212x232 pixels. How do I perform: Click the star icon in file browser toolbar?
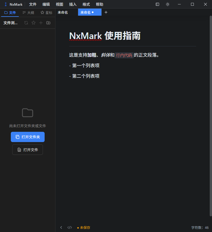pos(34,23)
